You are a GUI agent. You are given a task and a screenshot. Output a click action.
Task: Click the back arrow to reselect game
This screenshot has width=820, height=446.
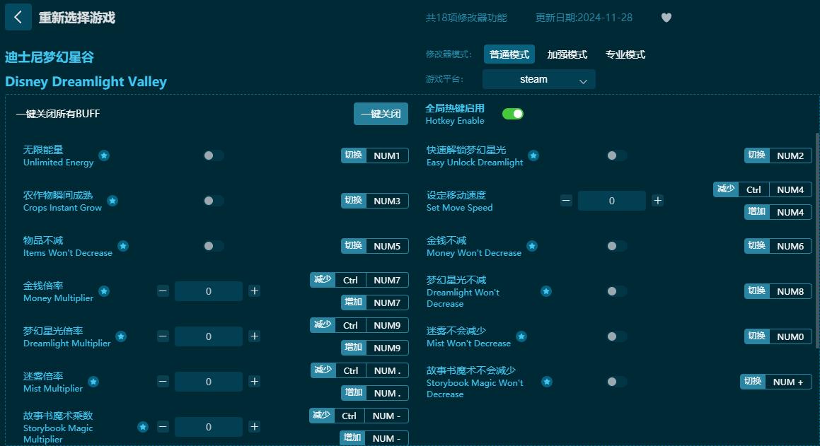(x=18, y=17)
